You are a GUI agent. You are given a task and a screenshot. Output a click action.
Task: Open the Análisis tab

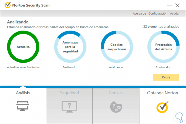click(x=23, y=106)
